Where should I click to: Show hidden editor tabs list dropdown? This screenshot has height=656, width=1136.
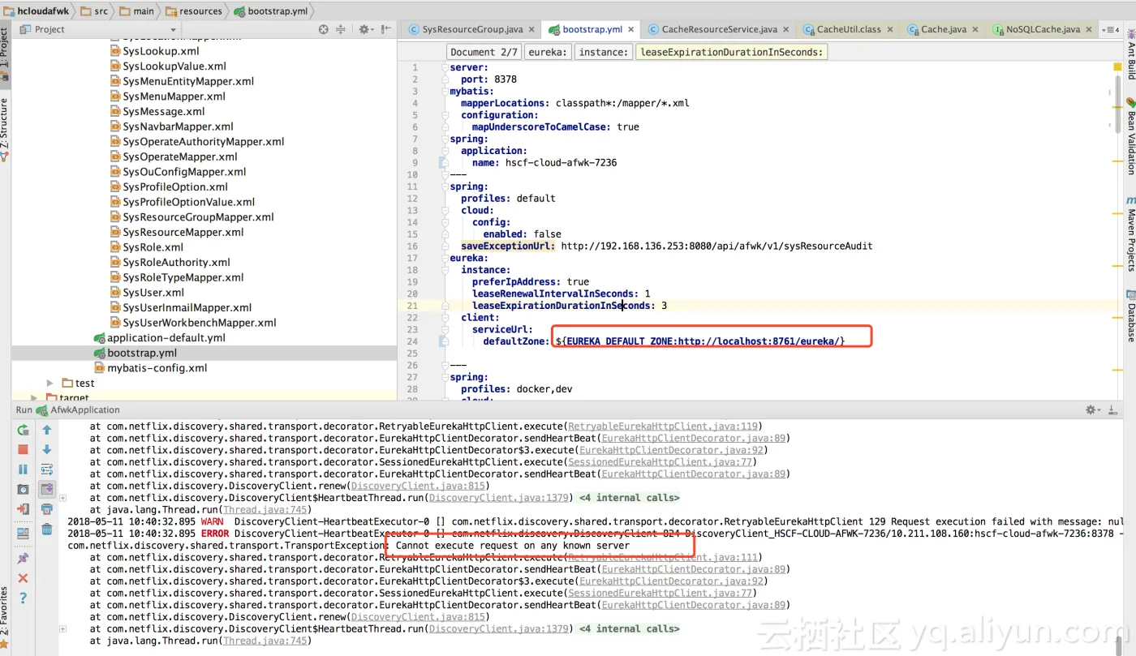click(x=1110, y=29)
